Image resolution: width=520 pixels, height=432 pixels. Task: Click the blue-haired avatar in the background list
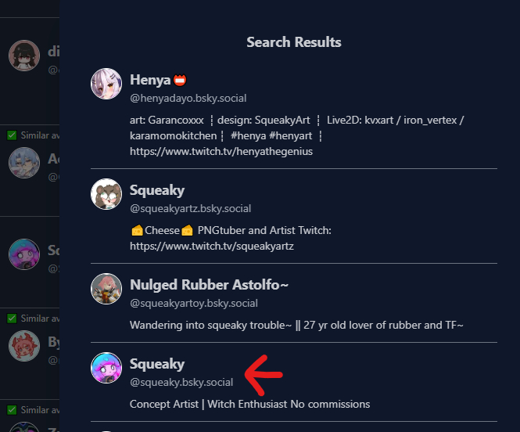pyautogui.click(x=23, y=162)
